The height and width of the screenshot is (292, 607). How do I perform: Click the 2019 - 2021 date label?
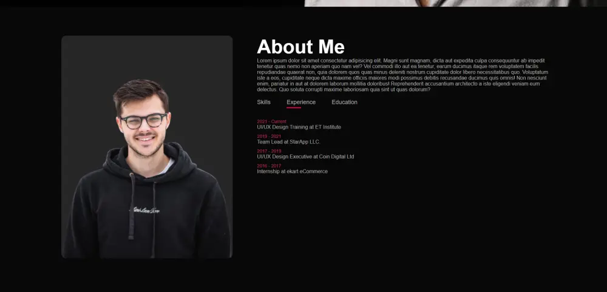tap(269, 137)
